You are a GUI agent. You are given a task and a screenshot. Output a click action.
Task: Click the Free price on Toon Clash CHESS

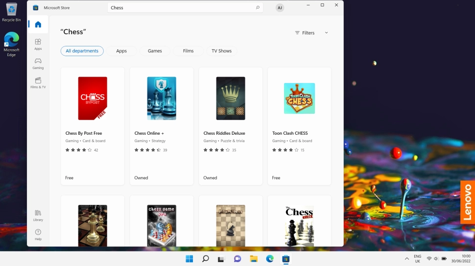point(276,178)
